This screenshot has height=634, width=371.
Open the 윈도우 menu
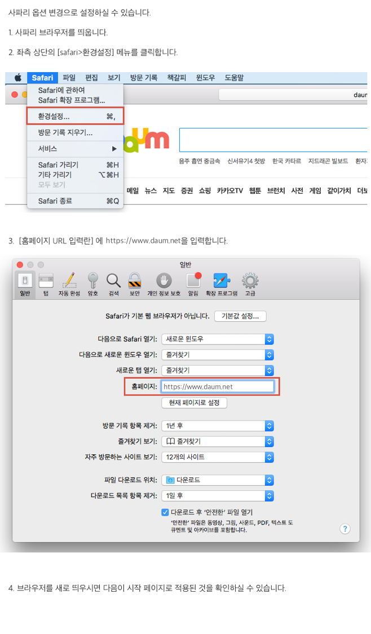(205, 78)
